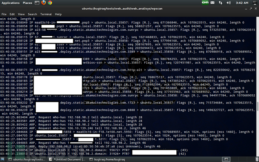259x162 pixels.
Task: Switch to Untitled Document taskbar window
Action: point(67,160)
